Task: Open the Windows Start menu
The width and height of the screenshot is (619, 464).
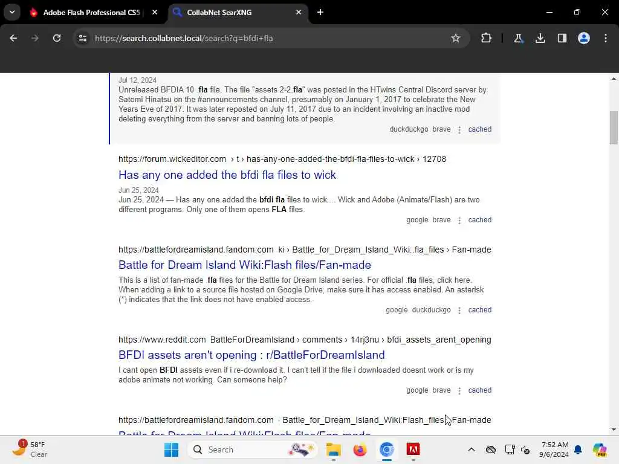Action: pos(171,449)
